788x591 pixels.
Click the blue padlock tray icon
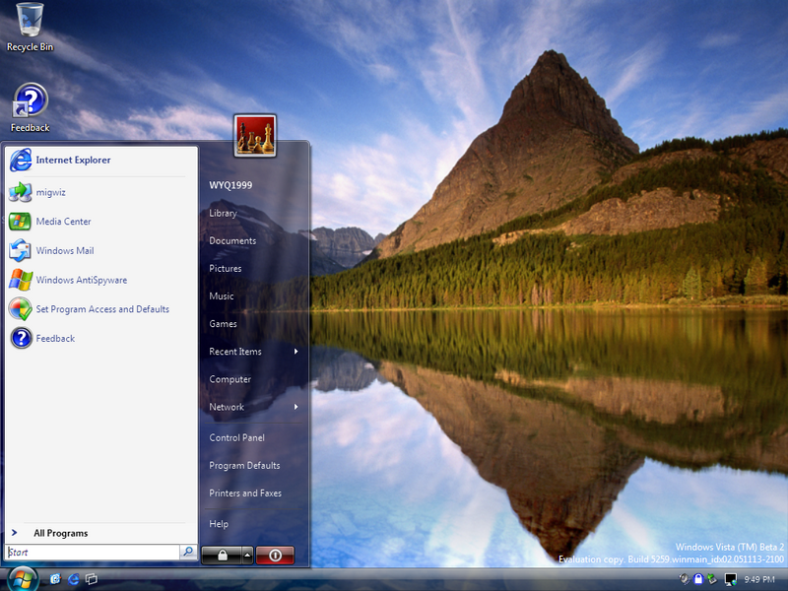tap(698, 579)
